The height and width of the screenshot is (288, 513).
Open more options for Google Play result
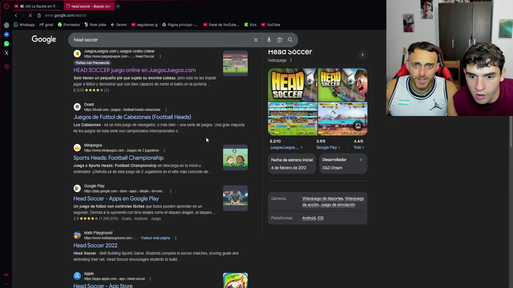coord(171,191)
